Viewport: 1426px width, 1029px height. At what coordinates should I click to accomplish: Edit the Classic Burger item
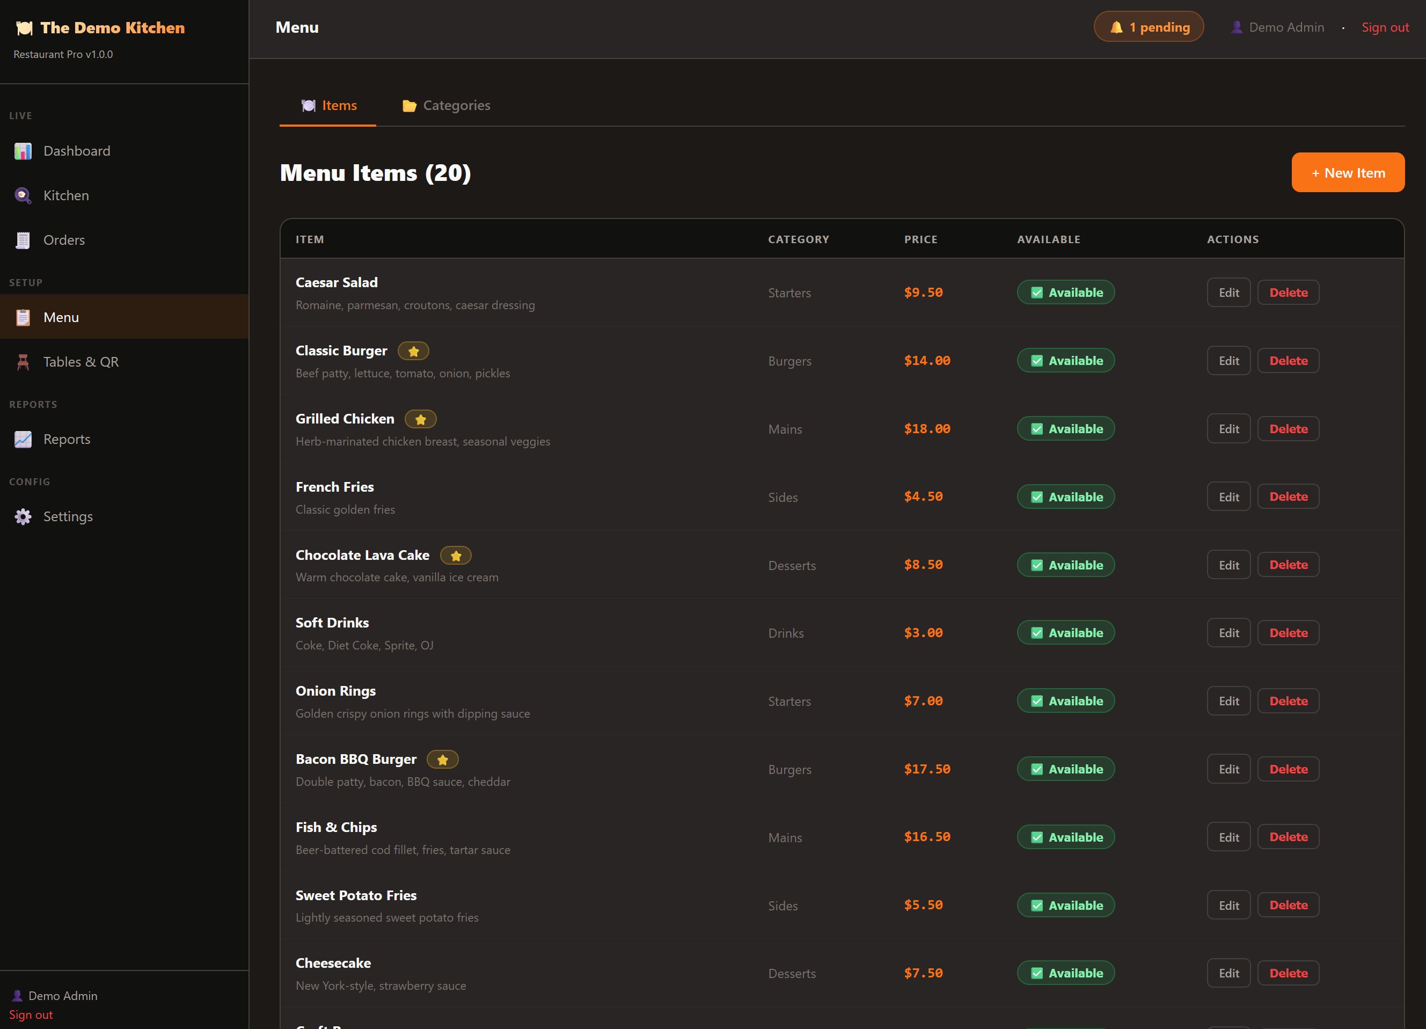1228,361
